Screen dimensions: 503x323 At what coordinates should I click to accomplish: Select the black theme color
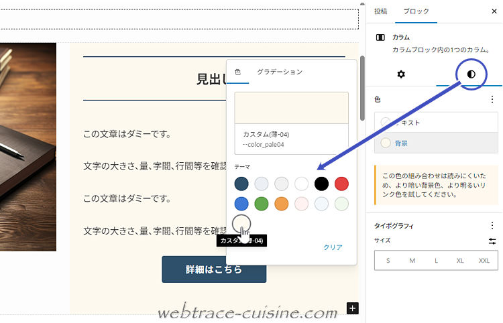[x=321, y=184]
